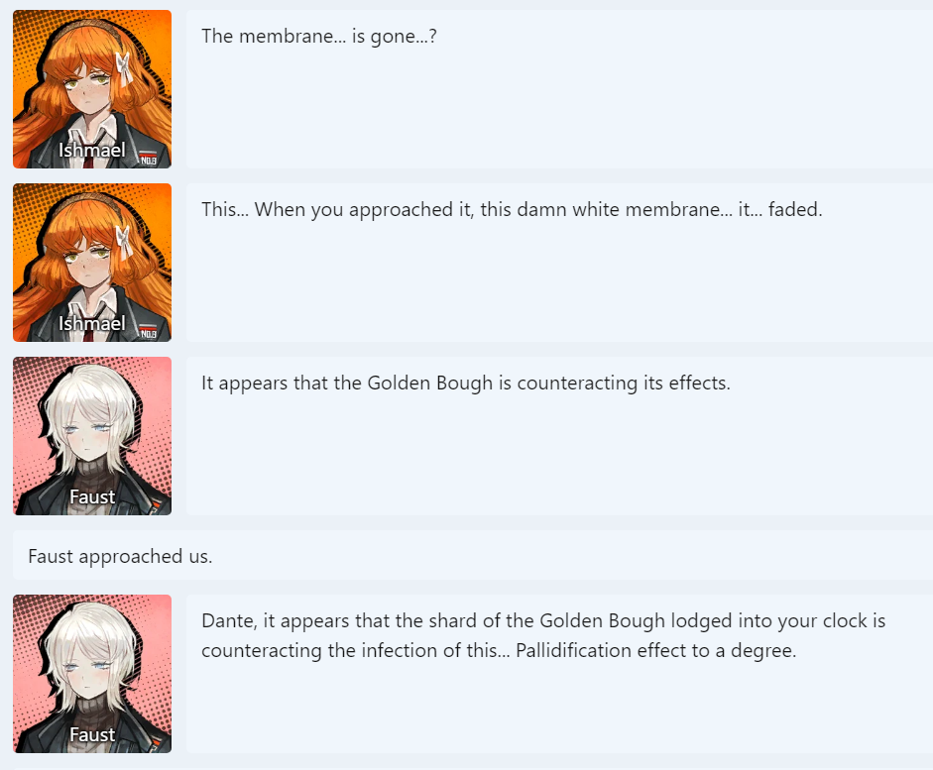Click the white hair ribbon on the top Ishmael portrait
933x770 pixels.
pyautogui.click(x=124, y=68)
